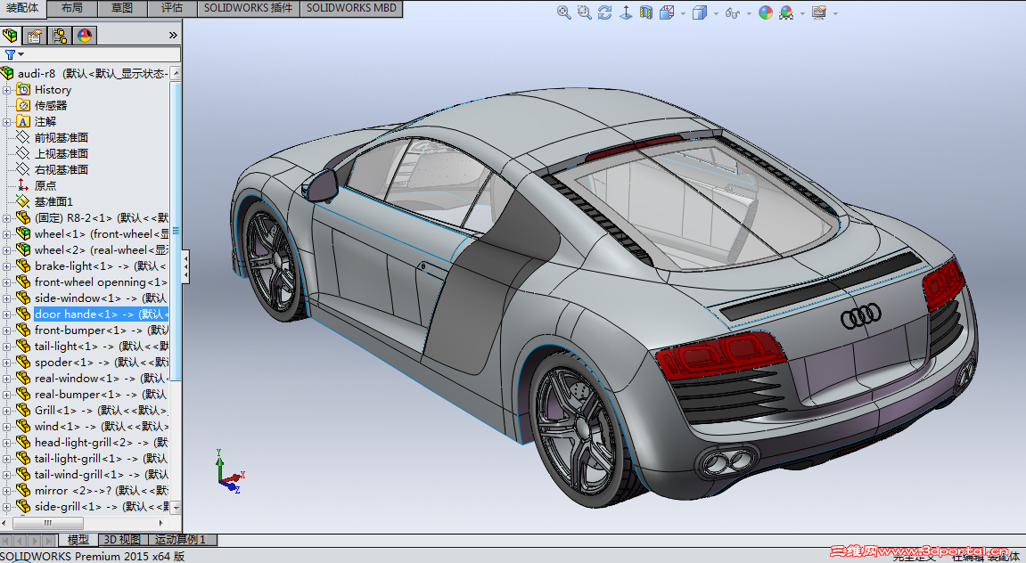
Task: Click the Display Style cube icon
Action: tap(700, 12)
